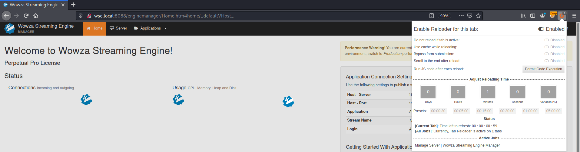Click the Minutes number field

pyautogui.click(x=488, y=92)
